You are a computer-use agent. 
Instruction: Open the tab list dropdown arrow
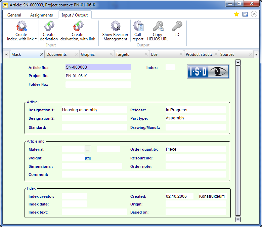(x=256, y=54)
